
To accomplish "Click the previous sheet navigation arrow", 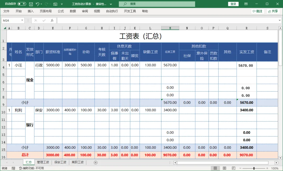I will 7,163.
